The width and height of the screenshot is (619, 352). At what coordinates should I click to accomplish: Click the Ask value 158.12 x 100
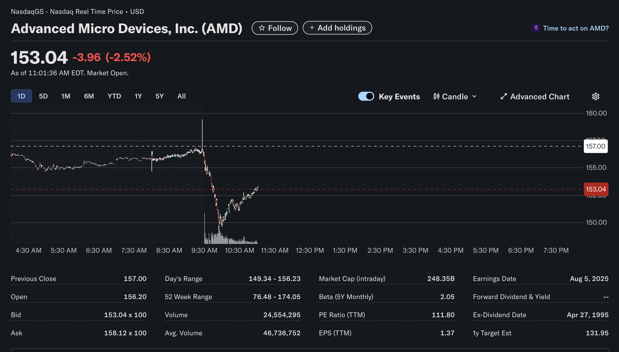click(x=125, y=333)
